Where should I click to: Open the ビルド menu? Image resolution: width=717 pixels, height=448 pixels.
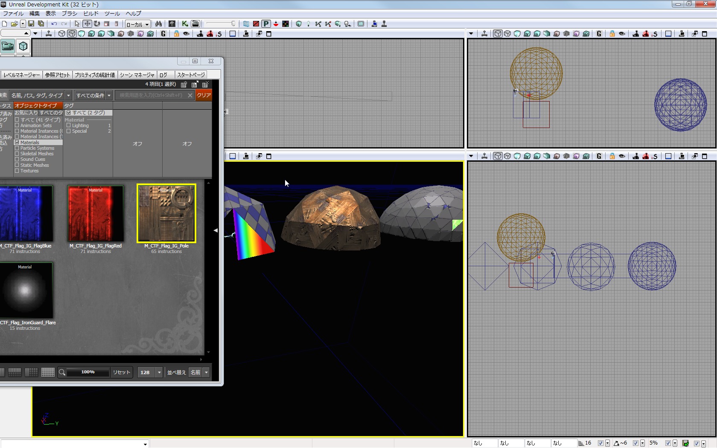(x=90, y=13)
